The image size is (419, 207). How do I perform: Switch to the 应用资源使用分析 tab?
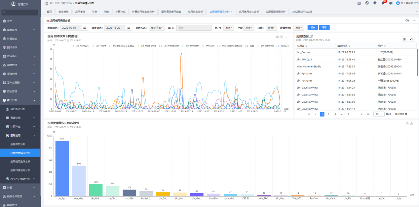point(276,12)
